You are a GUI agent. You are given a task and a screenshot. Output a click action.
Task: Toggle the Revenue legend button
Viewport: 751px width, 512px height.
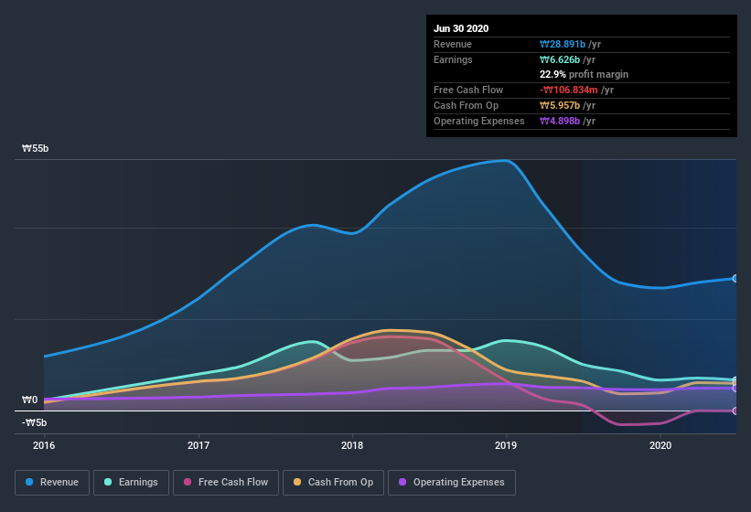[52, 483]
